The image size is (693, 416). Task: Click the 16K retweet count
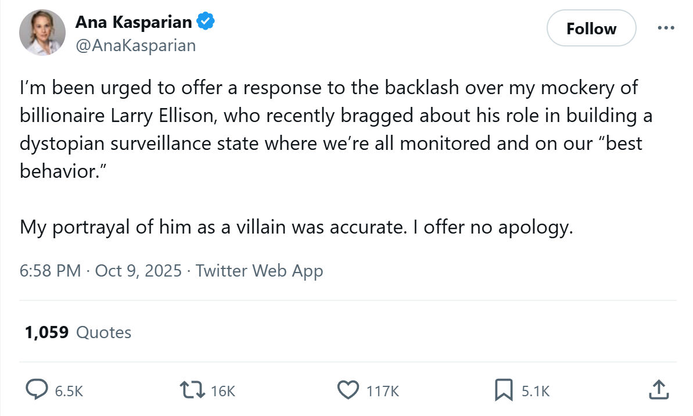point(222,391)
